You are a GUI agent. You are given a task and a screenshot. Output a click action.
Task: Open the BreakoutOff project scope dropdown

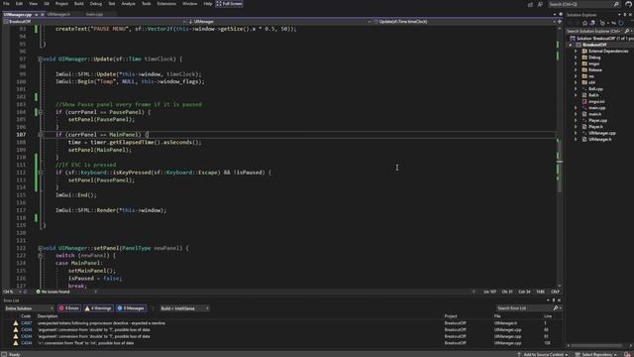(x=95, y=22)
